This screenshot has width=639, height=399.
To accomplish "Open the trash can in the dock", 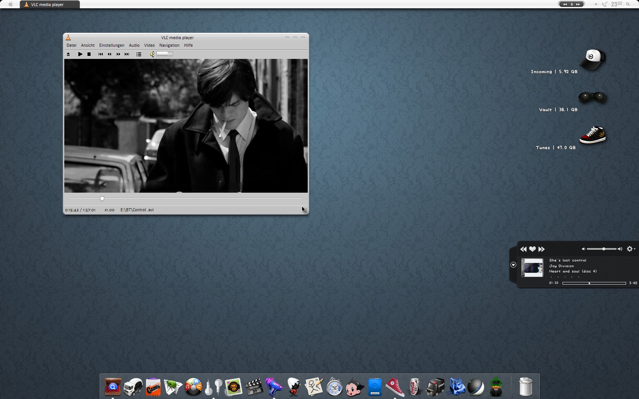I will tap(526, 386).
